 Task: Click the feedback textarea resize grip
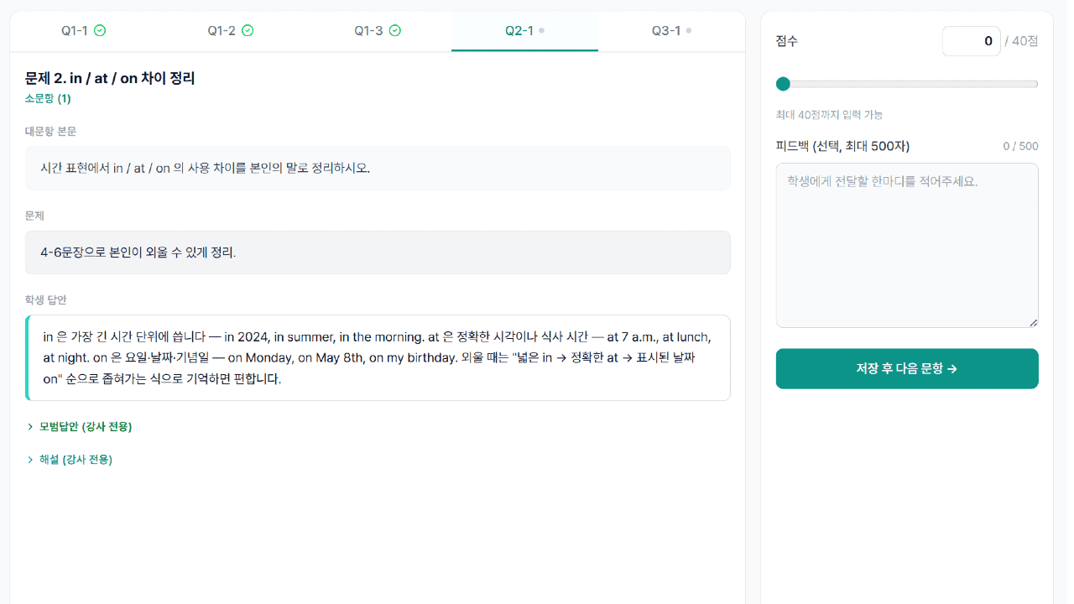[1034, 323]
